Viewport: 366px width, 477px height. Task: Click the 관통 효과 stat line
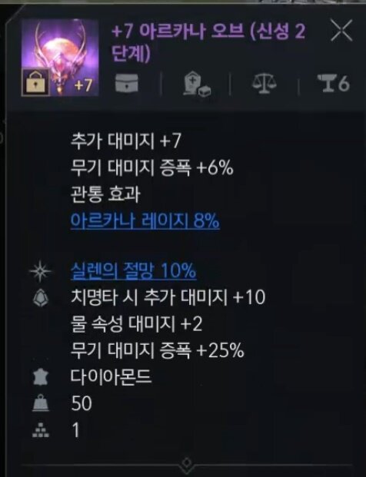point(105,194)
